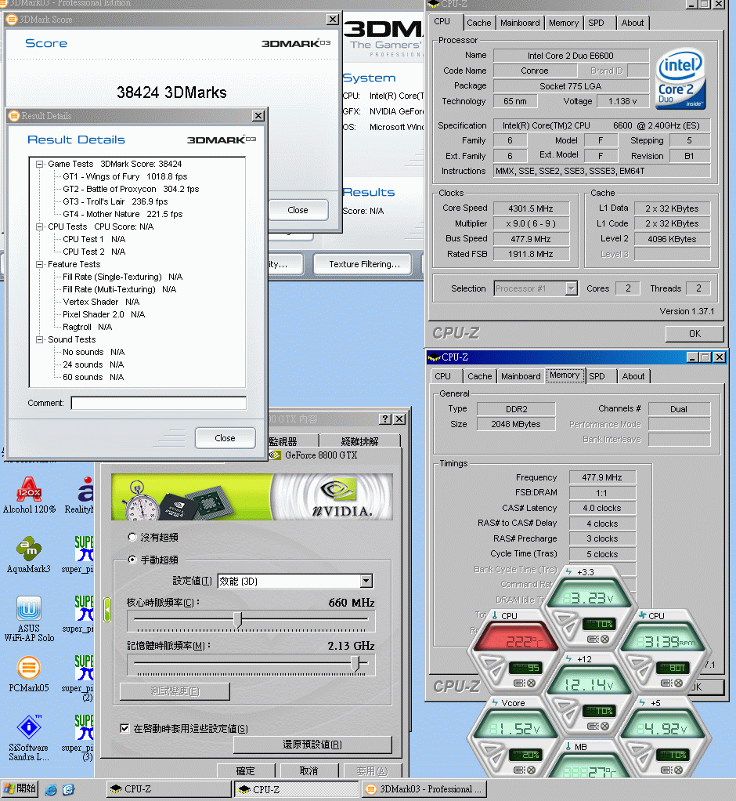This screenshot has width=736, height=801.
Task: Click Close in the Result Details dialog
Action: click(225, 438)
